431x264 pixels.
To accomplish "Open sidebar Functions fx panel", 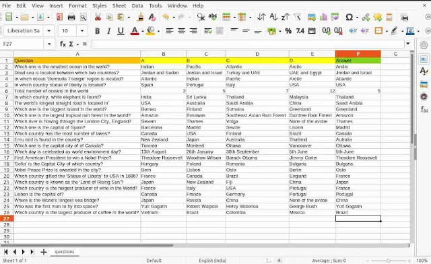I will tap(424, 110).
